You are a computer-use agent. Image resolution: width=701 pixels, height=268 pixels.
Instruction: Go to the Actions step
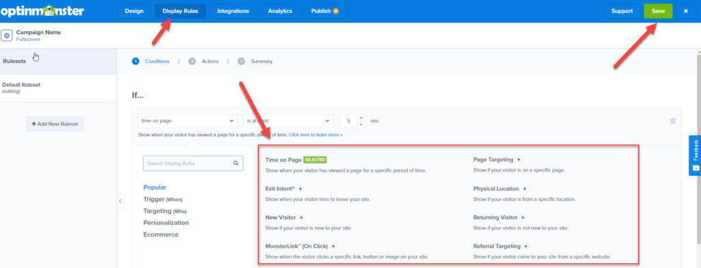pyautogui.click(x=204, y=62)
